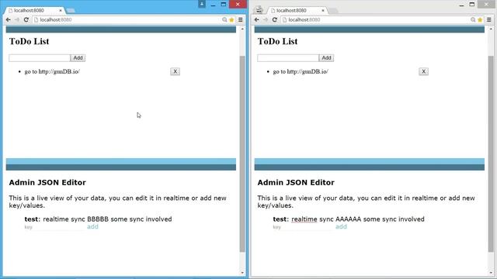
Task: Click zoom magnifier icon in left address bar
Action: click(x=224, y=19)
